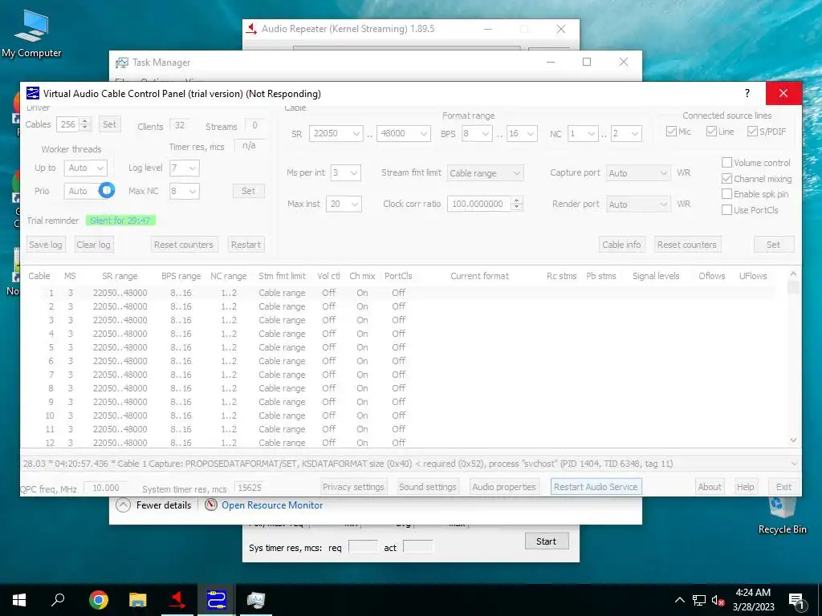Open the Render port dropdown
This screenshot has width=822, height=616.
click(638, 205)
